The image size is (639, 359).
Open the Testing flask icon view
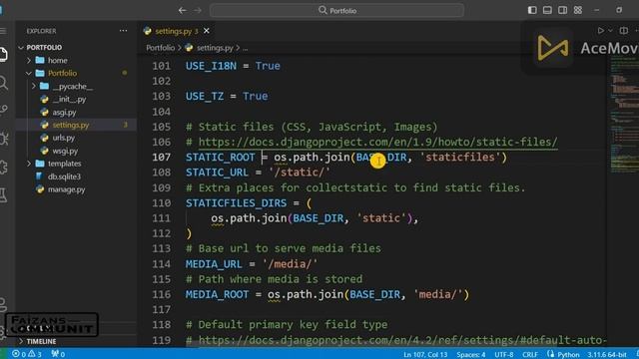3,195
